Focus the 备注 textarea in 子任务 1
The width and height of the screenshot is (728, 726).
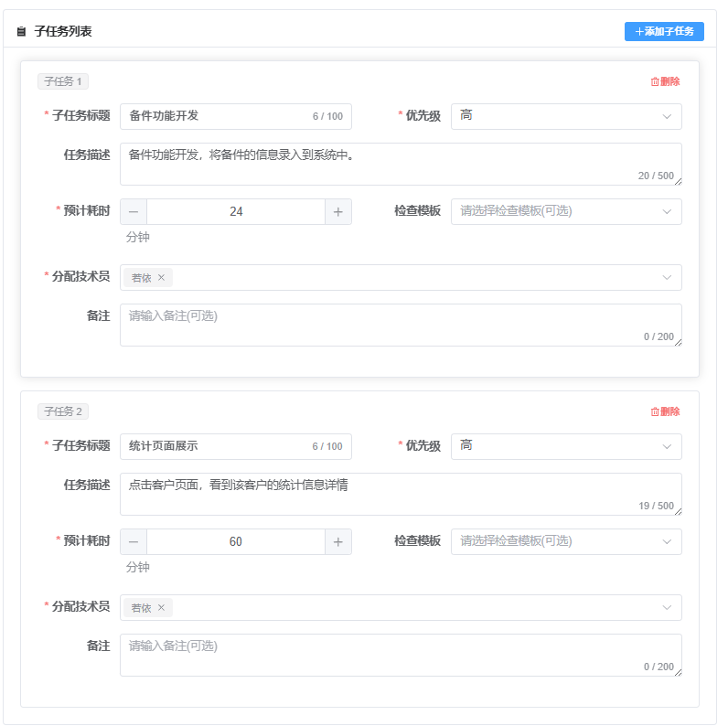[x=400, y=325]
